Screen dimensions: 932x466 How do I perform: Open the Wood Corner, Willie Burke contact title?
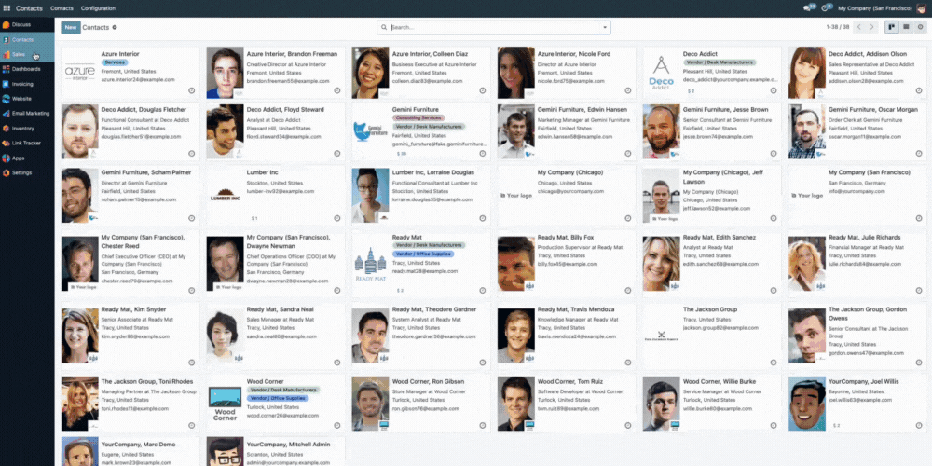(x=720, y=381)
